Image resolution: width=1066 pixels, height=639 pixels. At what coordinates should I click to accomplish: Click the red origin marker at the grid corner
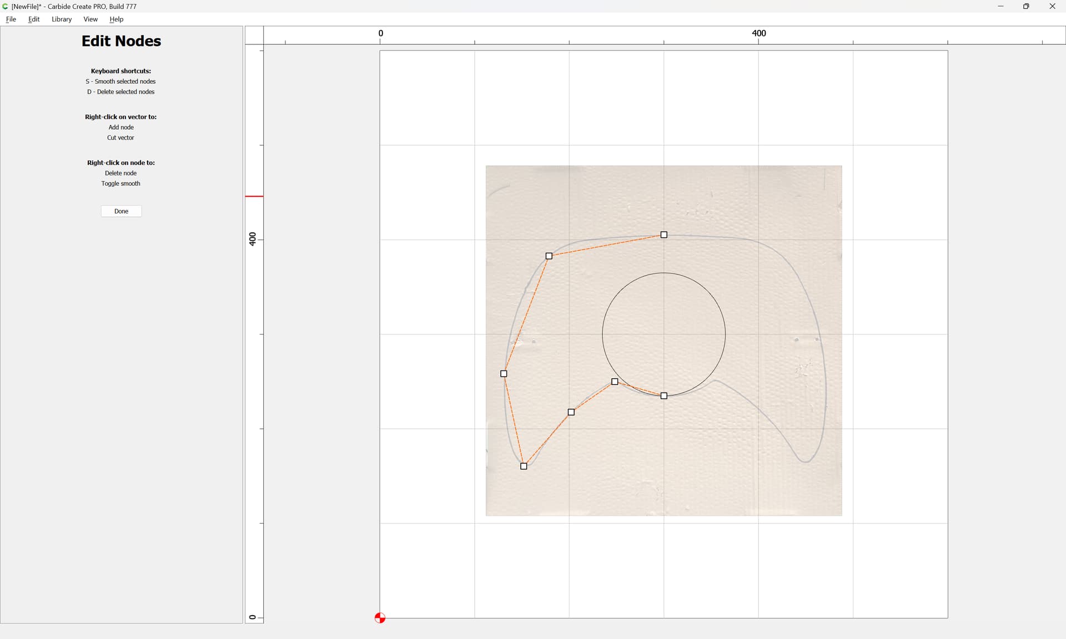coord(380,618)
